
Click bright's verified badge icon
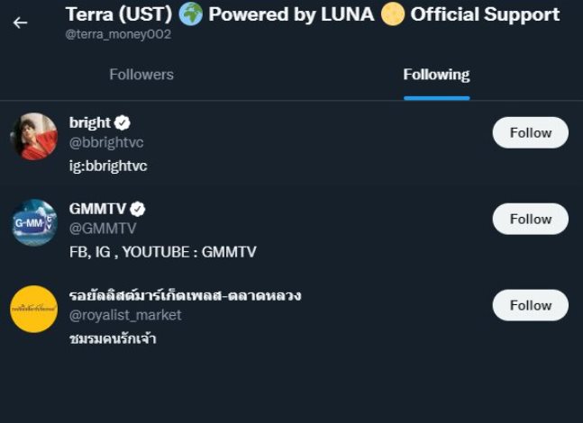pyautogui.click(x=123, y=123)
